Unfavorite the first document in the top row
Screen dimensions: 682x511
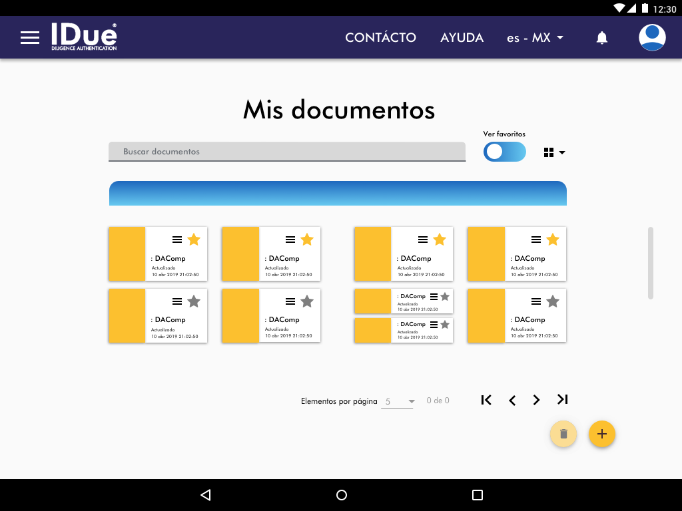click(x=194, y=240)
